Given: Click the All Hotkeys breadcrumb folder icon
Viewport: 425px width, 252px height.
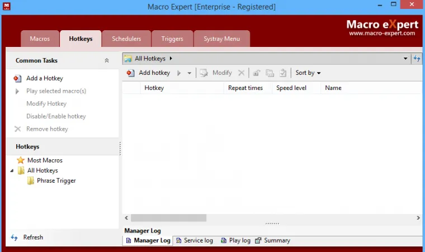Looking at the screenshot, I should [x=128, y=59].
